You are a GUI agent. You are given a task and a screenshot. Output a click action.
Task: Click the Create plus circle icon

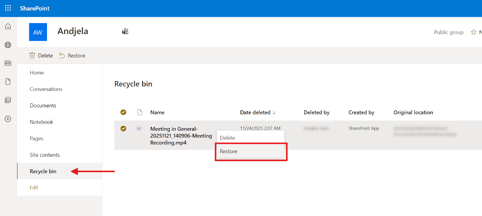pos(8,119)
